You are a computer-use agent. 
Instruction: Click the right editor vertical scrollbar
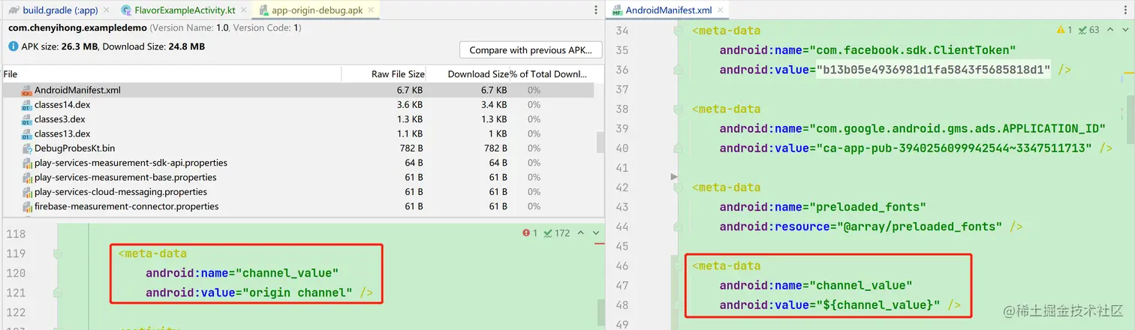click(1131, 112)
